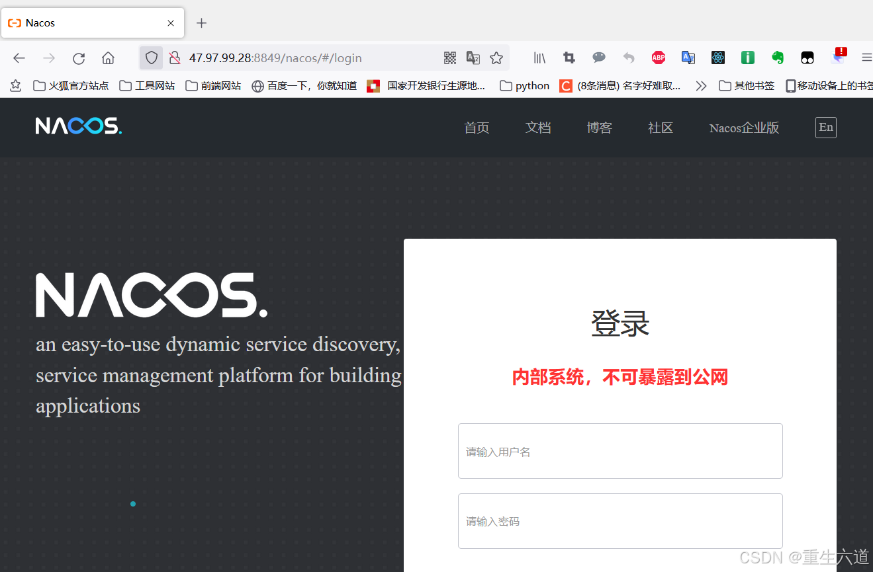
Task: Click the bookmark star at toolbar start
Action: [x=16, y=85]
